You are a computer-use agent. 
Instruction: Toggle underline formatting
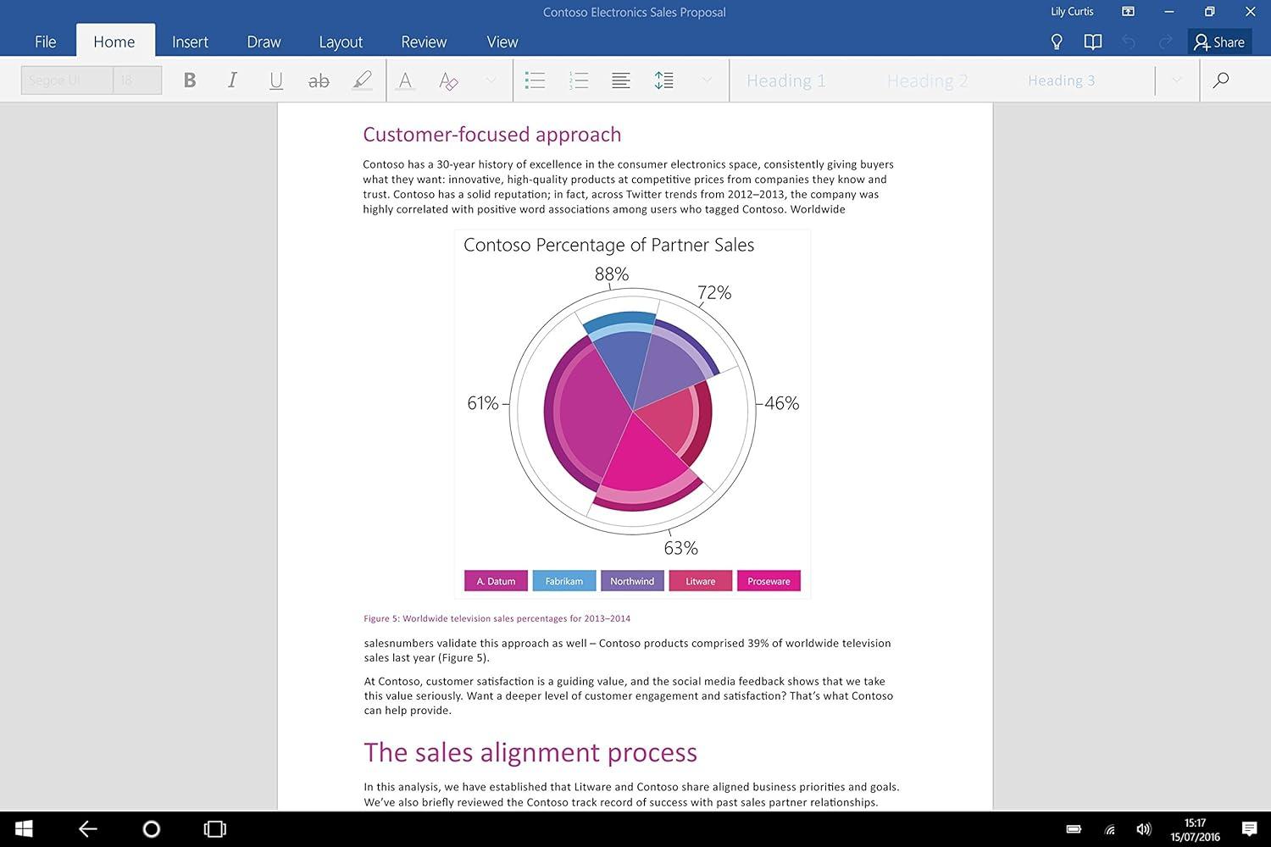coord(275,80)
